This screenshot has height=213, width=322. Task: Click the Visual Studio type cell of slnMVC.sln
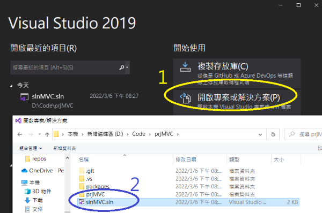(x=247, y=202)
